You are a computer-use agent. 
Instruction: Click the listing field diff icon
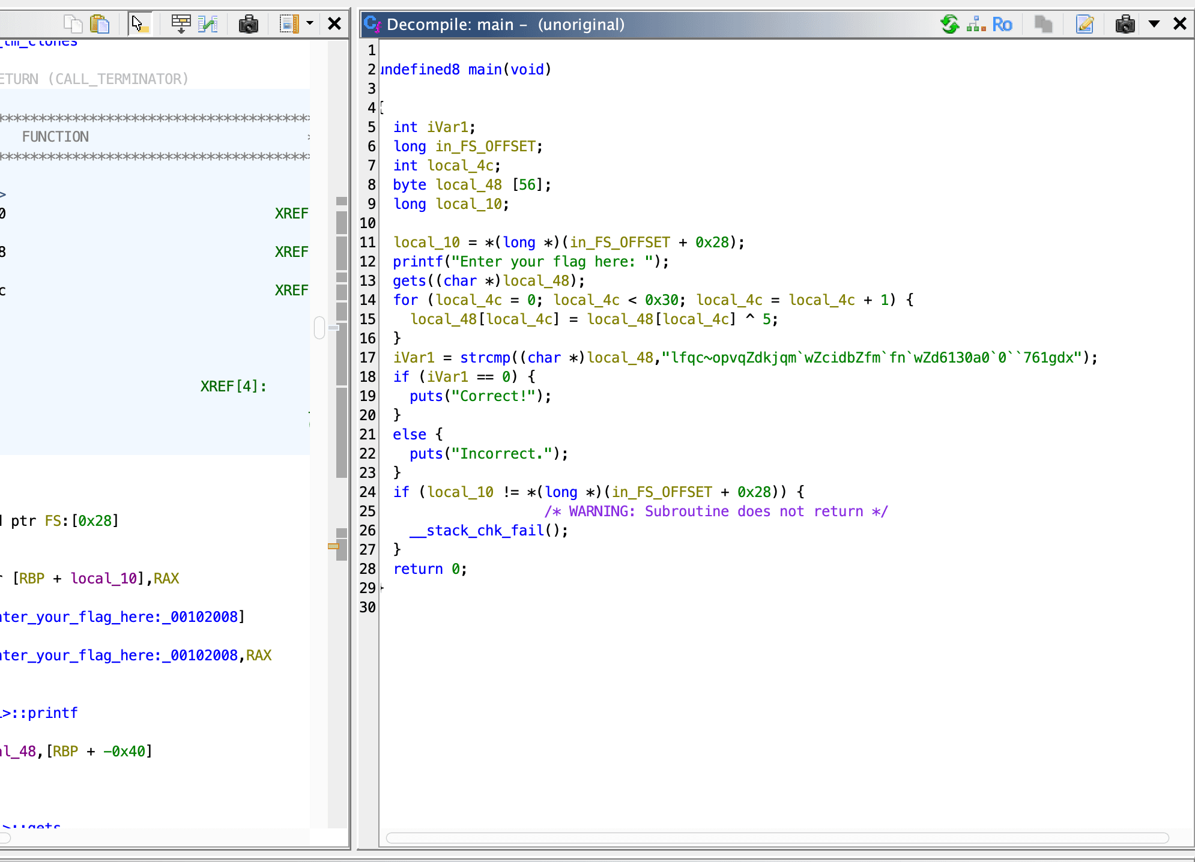tap(208, 24)
